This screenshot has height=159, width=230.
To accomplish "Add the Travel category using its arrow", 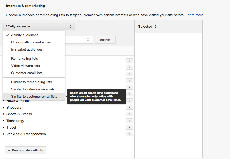I will [x=129, y=128].
